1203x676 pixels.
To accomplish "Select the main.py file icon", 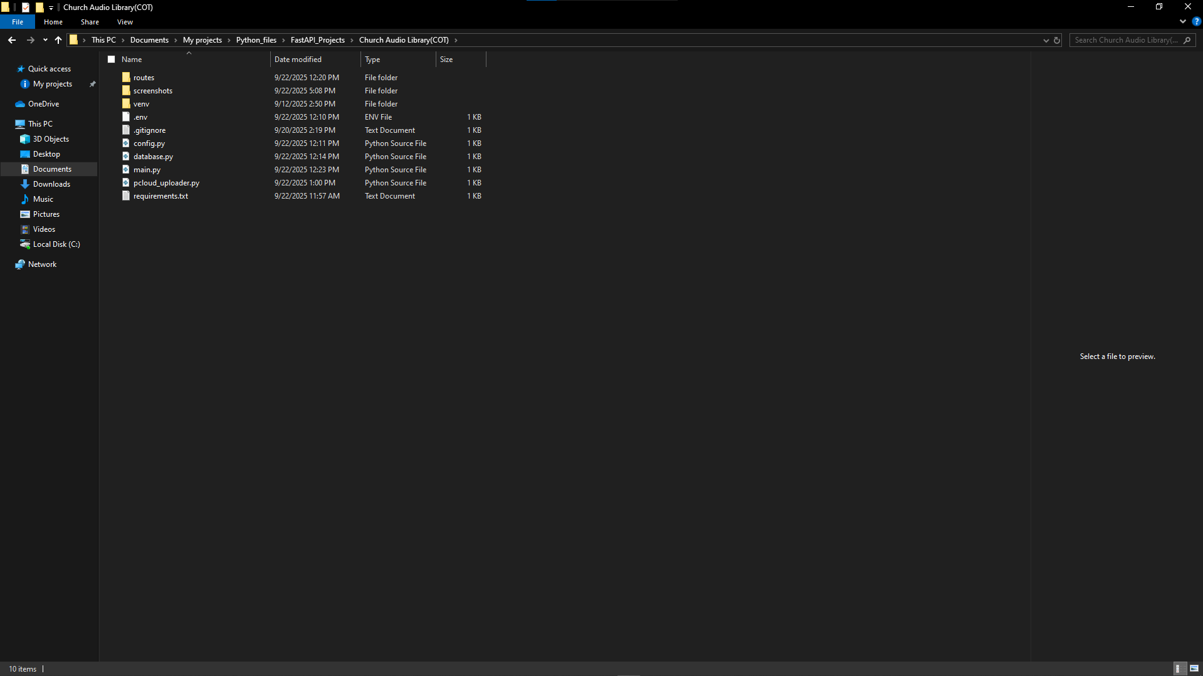I will point(126,170).
